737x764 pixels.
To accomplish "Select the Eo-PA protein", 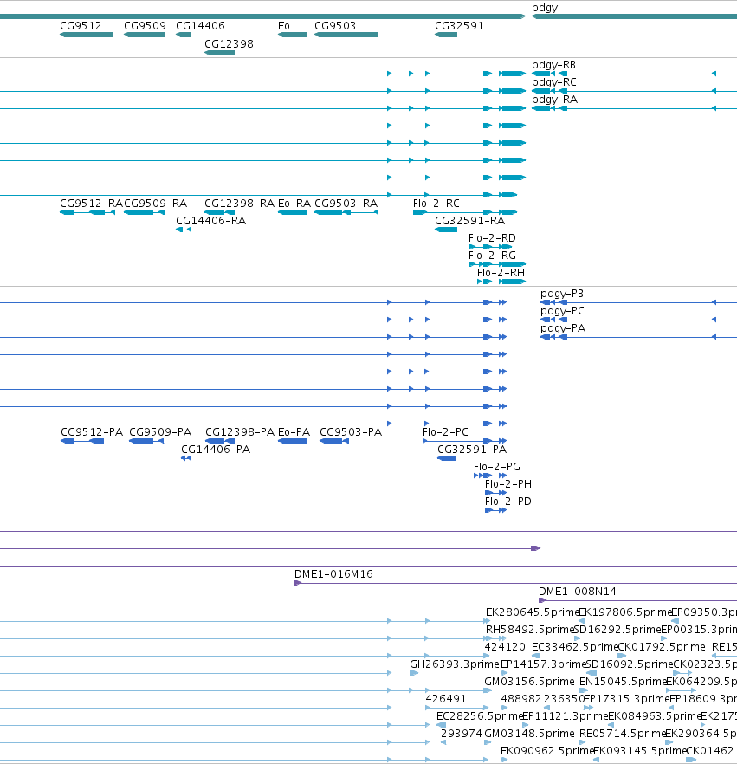I will pyautogui.click(x=293, y=441).
